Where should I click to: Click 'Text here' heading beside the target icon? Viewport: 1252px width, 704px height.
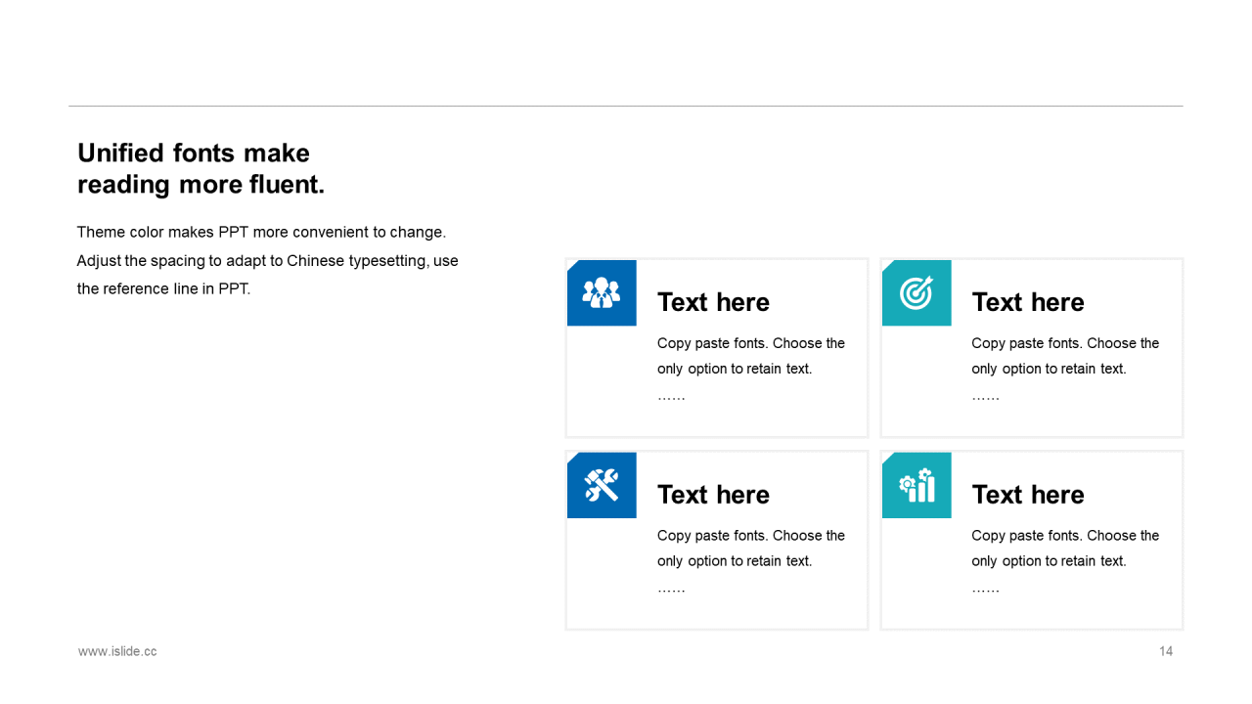(1028, 302)
